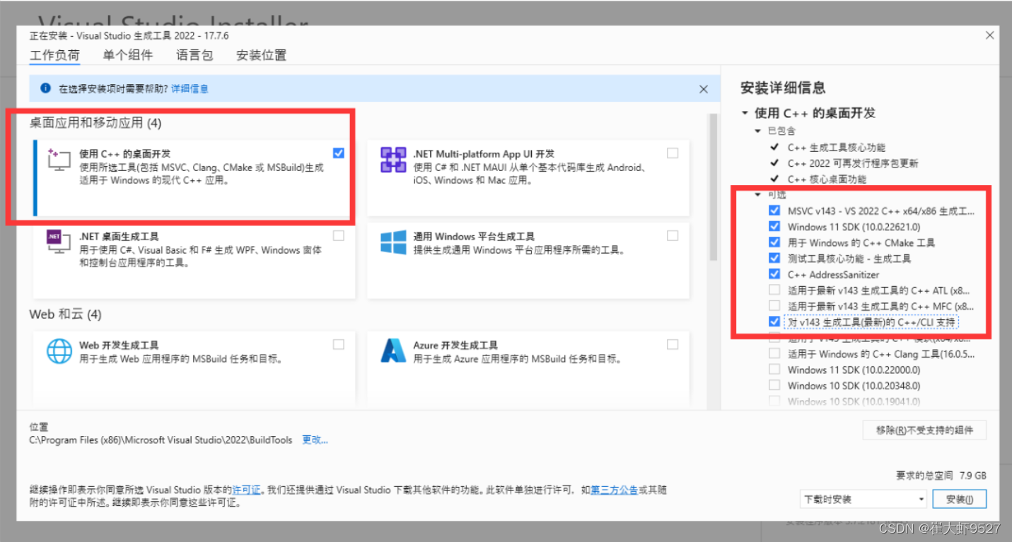This screenshot has width=1012, height=542.
Task: Enable Web 开发生成工具 checkbox
Action: pyautogui.click(x=338, y=344)
